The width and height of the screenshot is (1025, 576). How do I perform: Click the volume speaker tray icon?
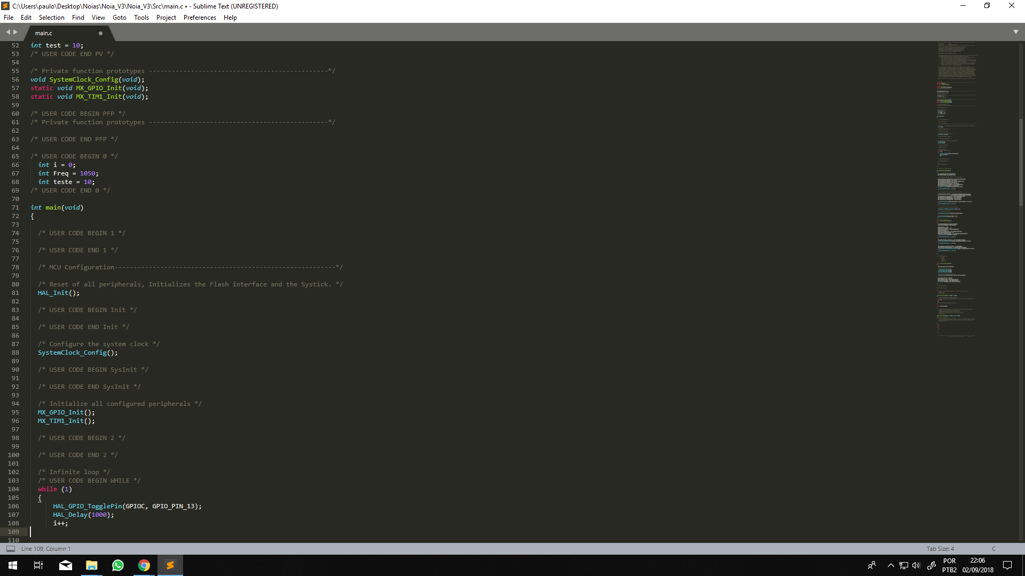coord(916,565)
